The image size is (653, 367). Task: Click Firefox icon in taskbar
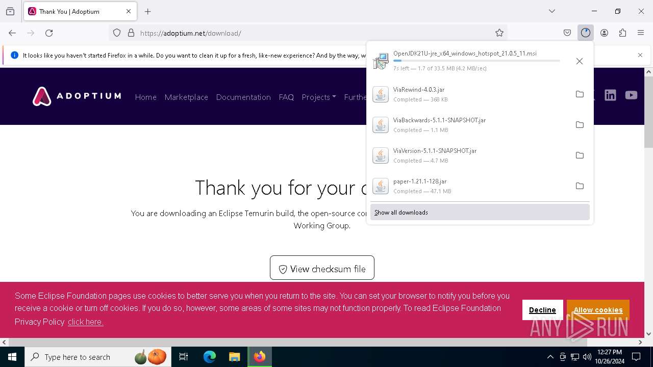(260, 357)
